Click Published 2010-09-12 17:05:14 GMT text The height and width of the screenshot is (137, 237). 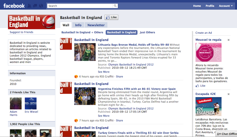122,112
